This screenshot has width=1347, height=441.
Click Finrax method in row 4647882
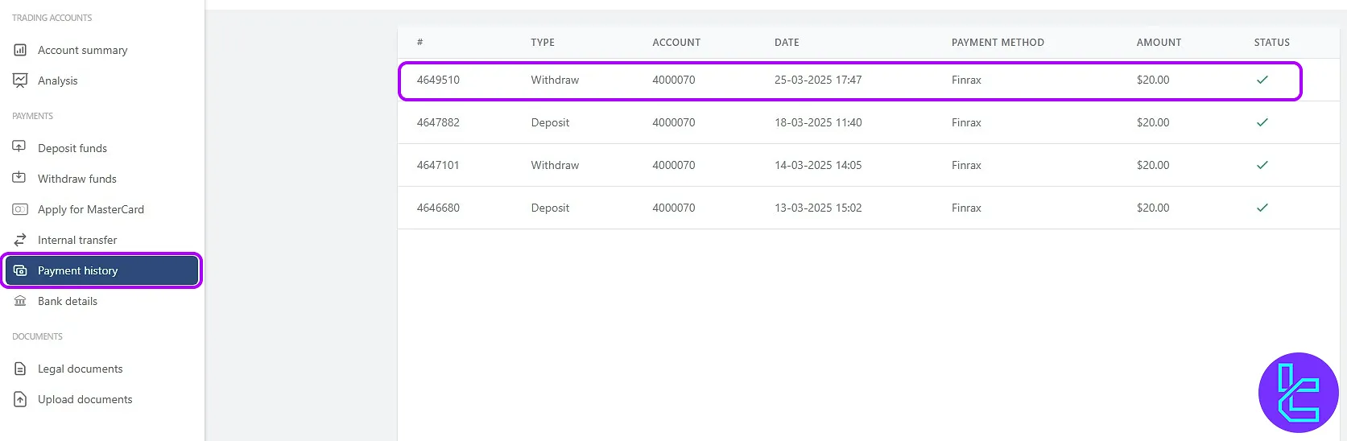click(x=966, y=122)
